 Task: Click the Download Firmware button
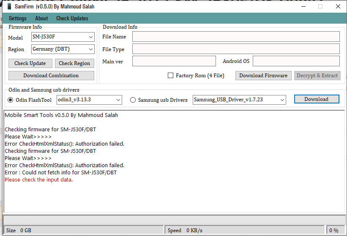pos(263,76)
